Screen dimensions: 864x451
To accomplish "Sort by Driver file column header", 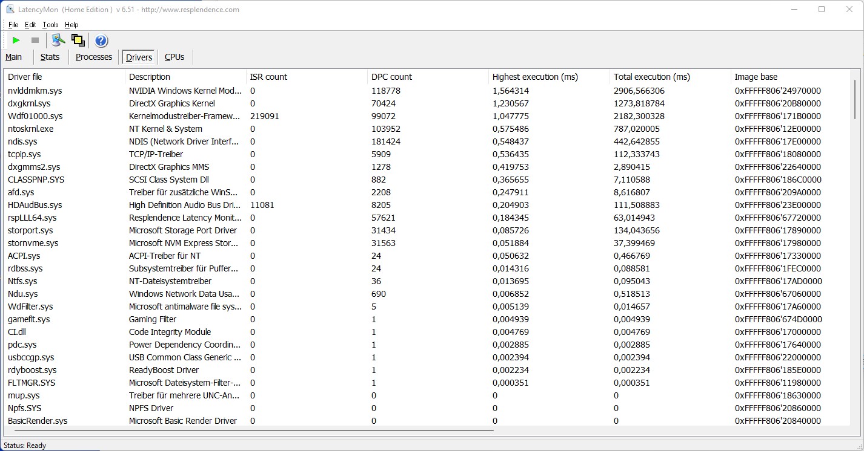I will [x=64, y=77].
